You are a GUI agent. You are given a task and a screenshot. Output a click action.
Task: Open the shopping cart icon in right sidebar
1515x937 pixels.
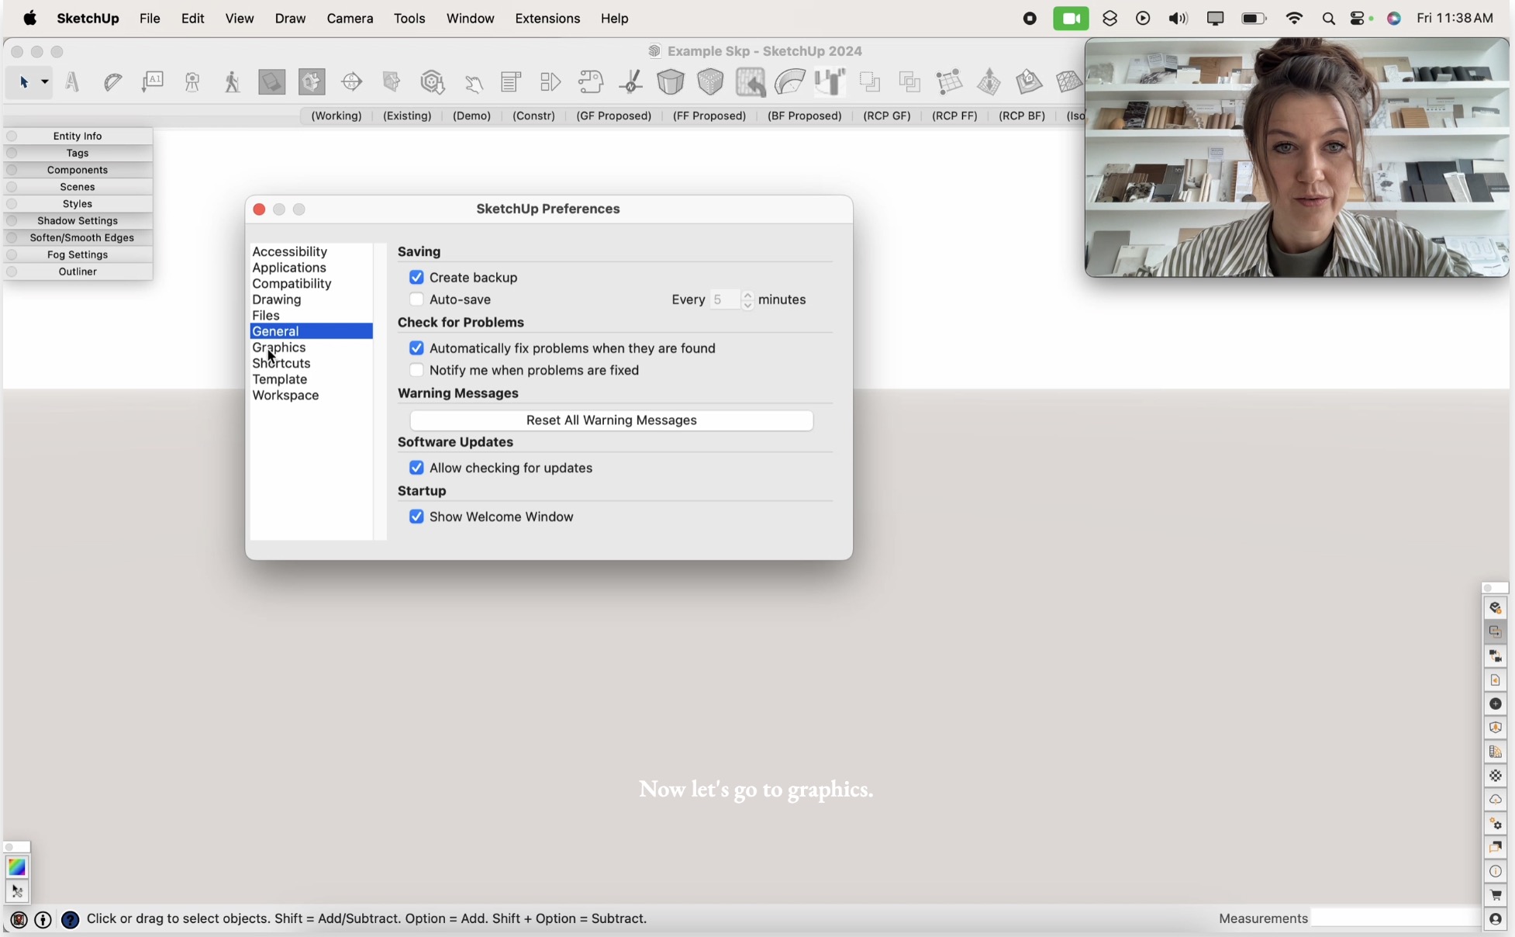pyautogui.click(x=1495, y=895)
